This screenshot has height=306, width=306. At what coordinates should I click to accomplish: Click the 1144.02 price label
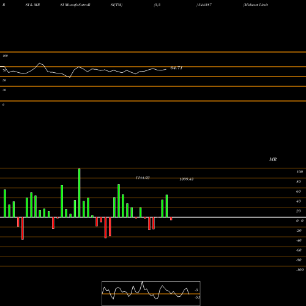(143, 178)
